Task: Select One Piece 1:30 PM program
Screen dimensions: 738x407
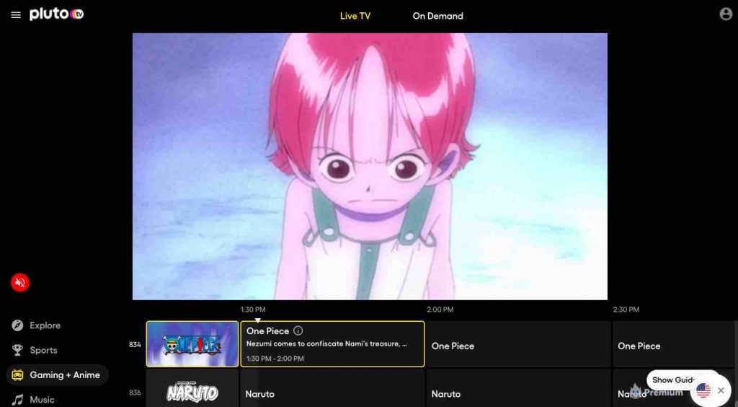Action: pos(332,344)
